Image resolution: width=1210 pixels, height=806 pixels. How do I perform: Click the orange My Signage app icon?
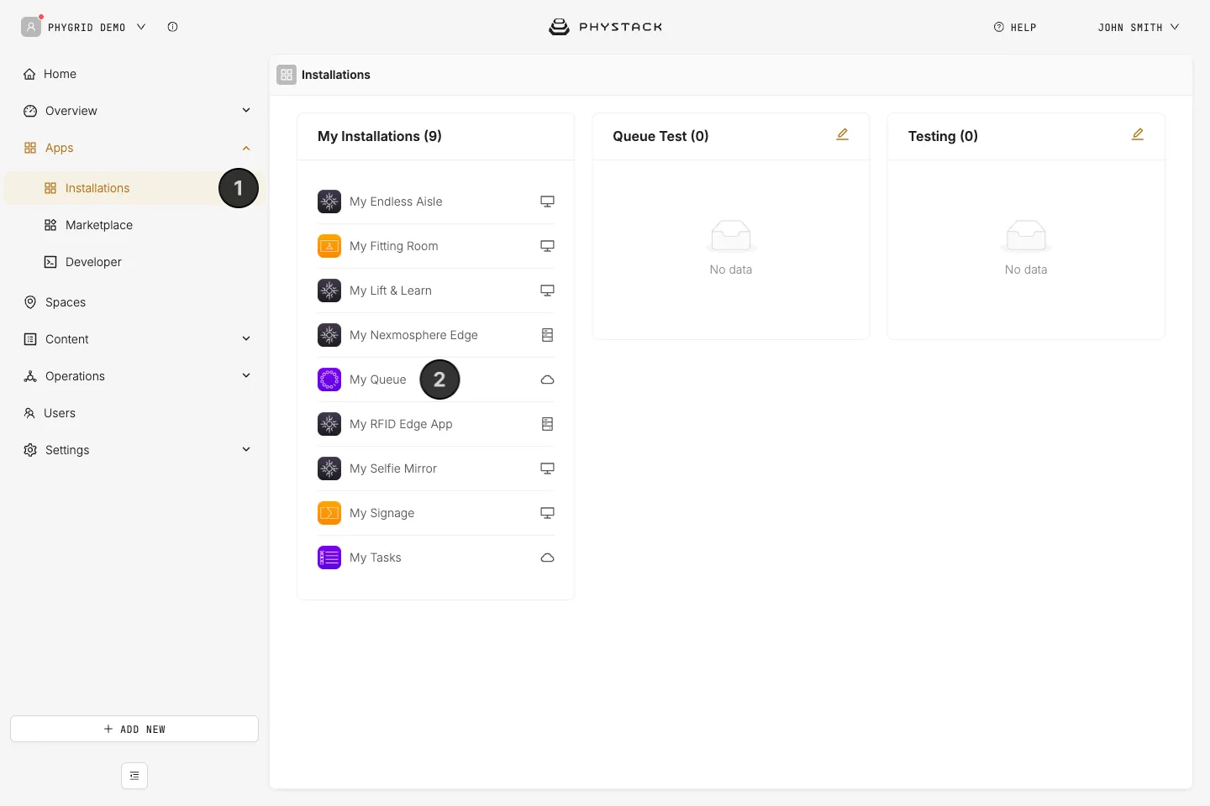click(329, 513)
